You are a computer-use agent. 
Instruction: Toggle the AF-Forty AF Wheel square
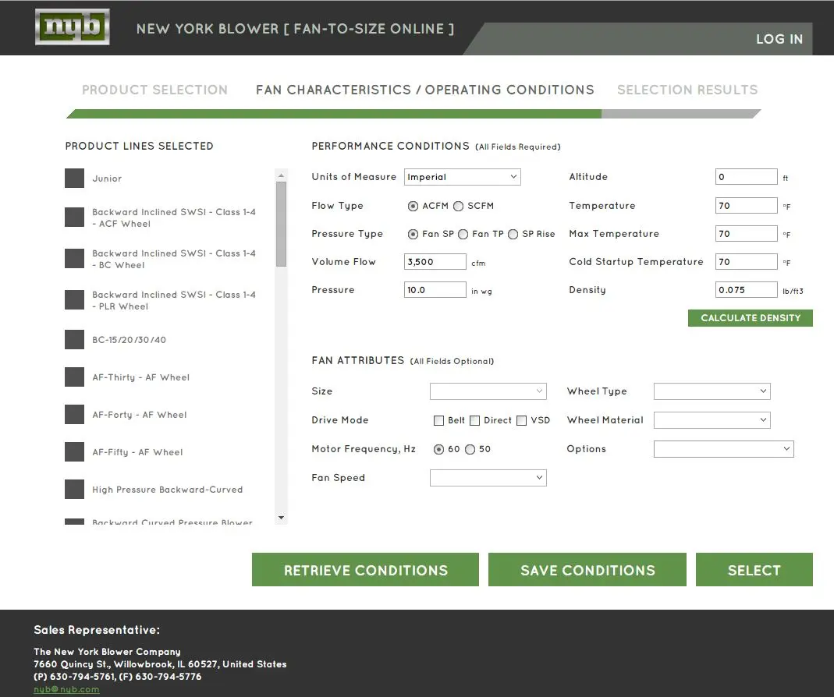pos(74,414)
